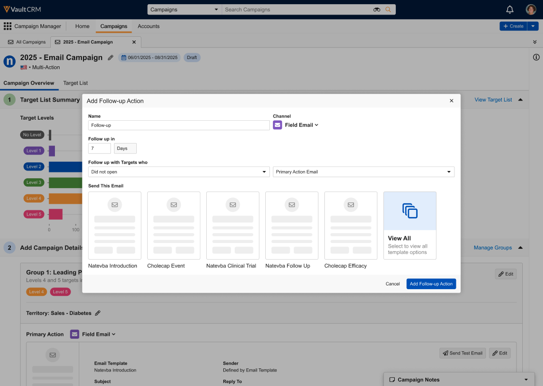Click the binoculars advanced search icon
Viewport: 543px width, 386px height.
[377, 9]
